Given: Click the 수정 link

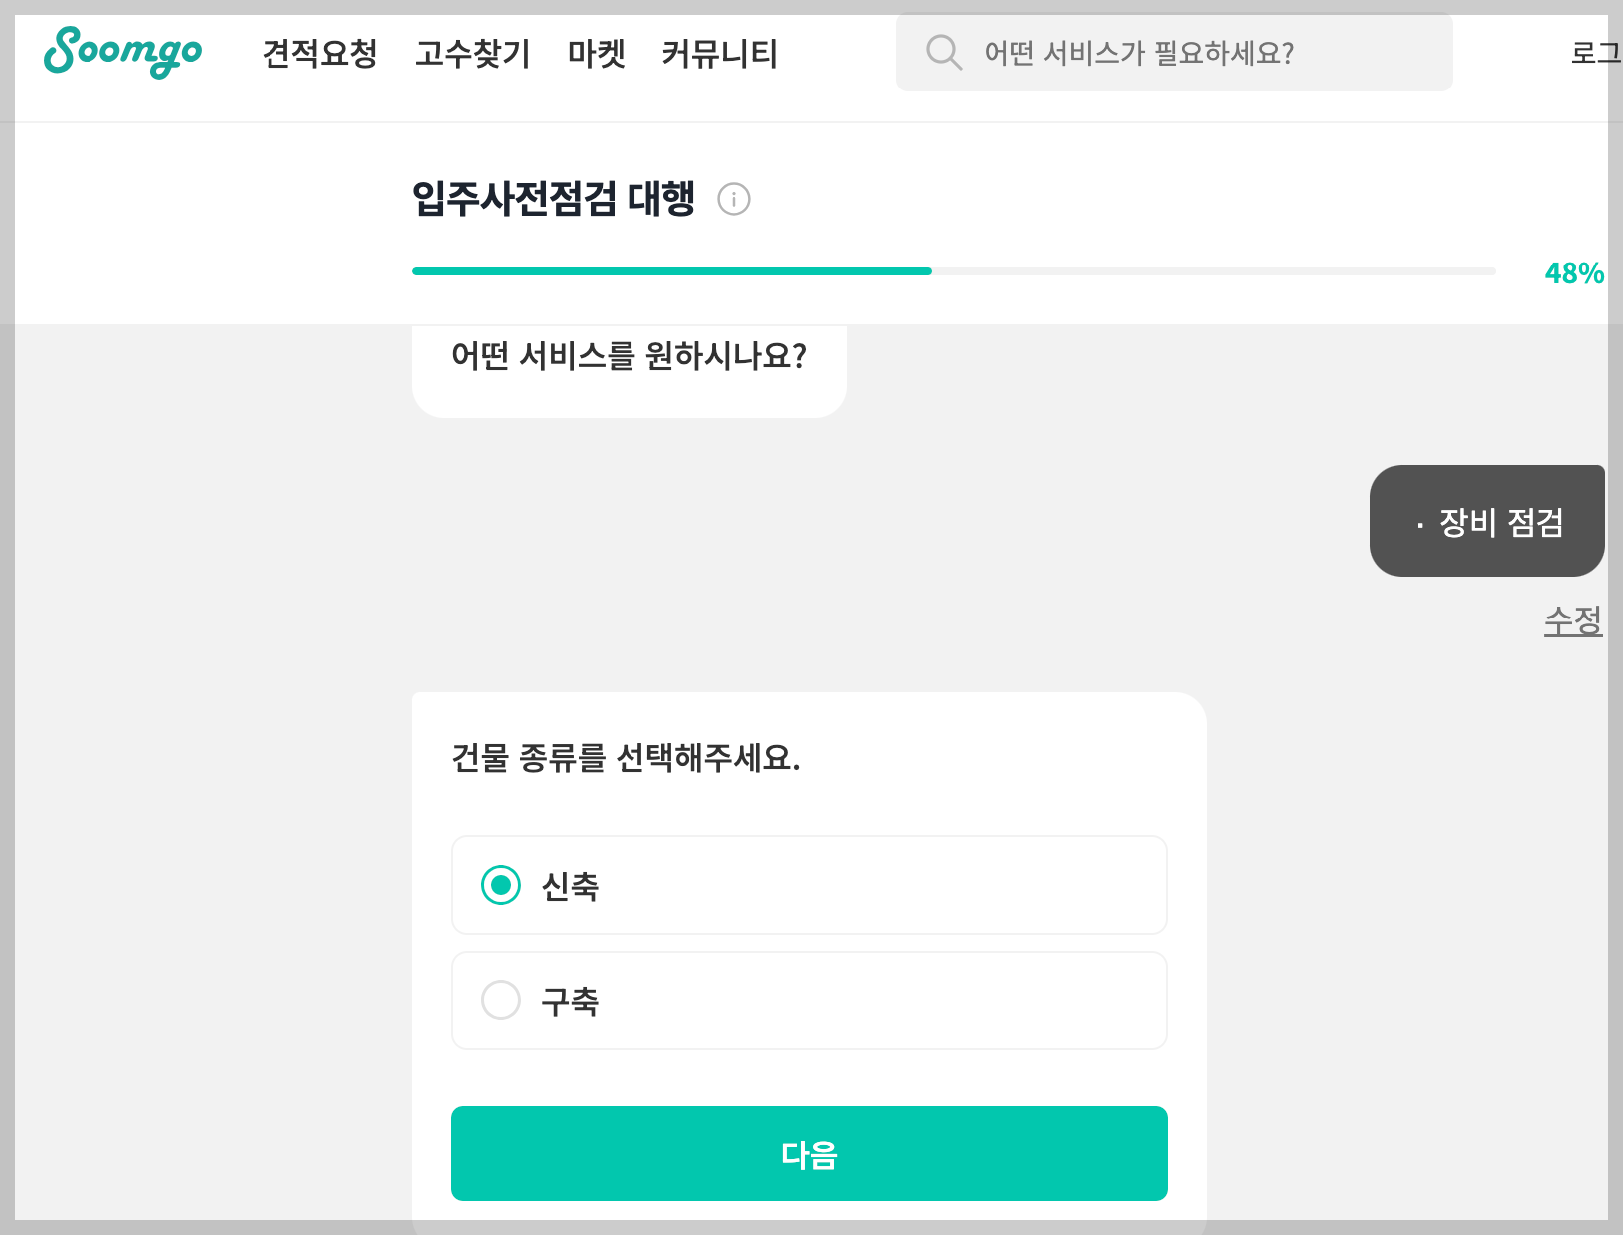Looking at the screenshot, I should point(1574,618).
